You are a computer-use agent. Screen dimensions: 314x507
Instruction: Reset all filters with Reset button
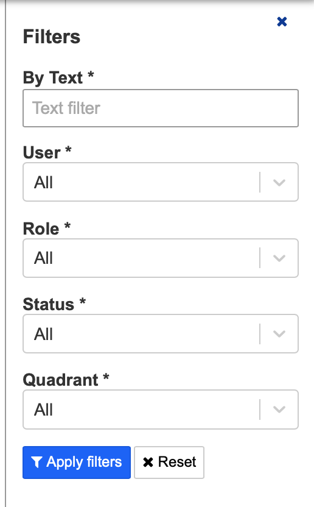coord(169,463)
